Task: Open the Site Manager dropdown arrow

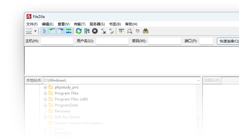Action: (x=36, y=31)
